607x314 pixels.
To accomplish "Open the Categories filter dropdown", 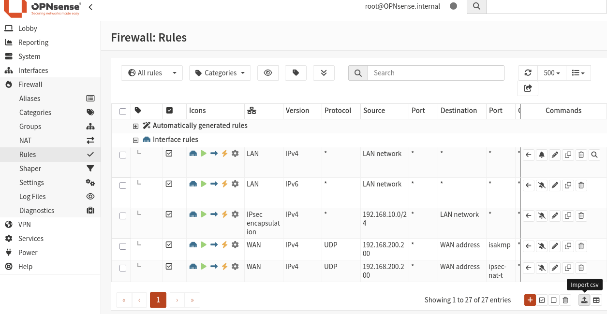I will (220, 73).
